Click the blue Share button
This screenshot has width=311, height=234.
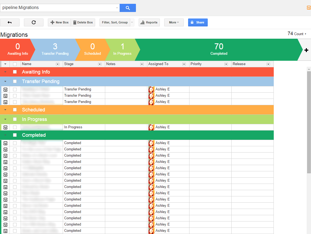pyautogui.click(x=198, y=22)
